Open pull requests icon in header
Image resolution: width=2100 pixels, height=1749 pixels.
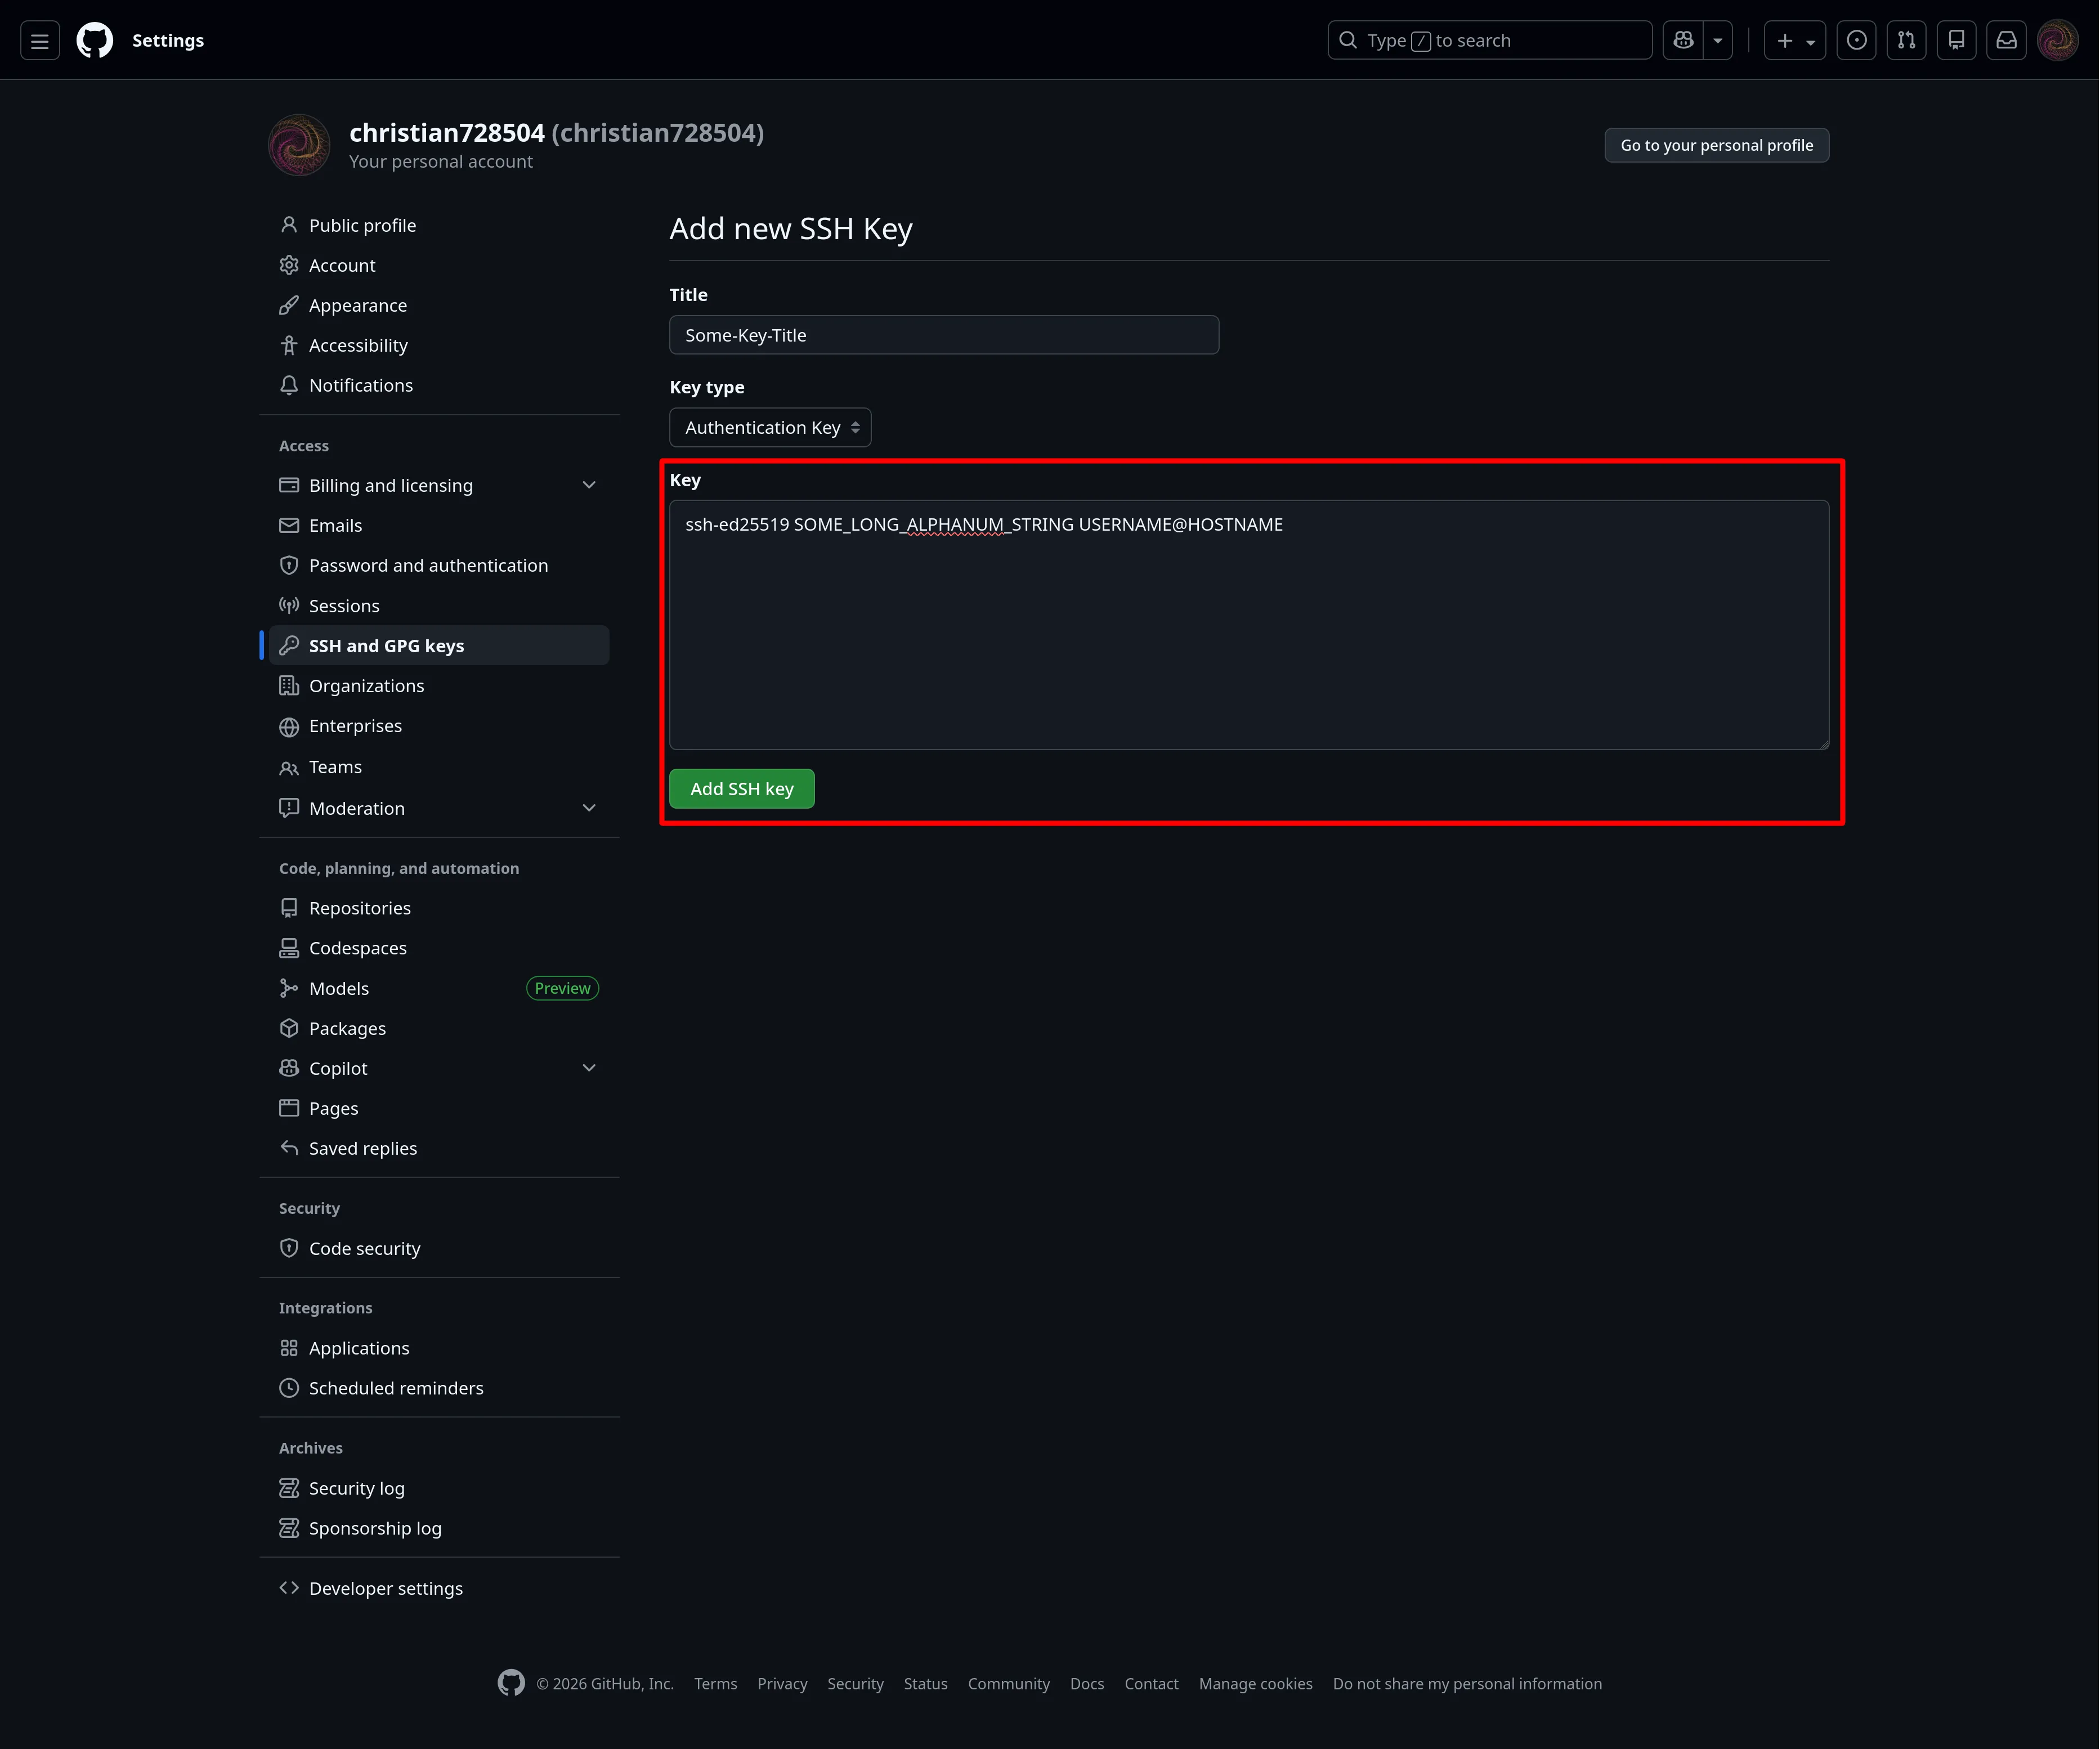(x=1906, y=41)
